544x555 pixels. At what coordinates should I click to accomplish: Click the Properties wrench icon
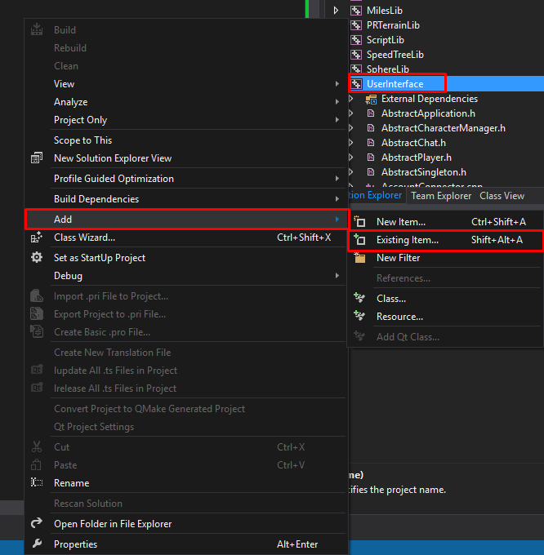coord(37,544)
